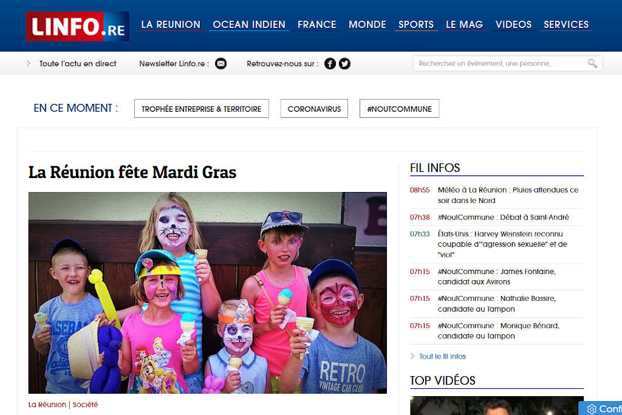
Task: Click the EN CE MOMENT label
Action: pos(76,108)
